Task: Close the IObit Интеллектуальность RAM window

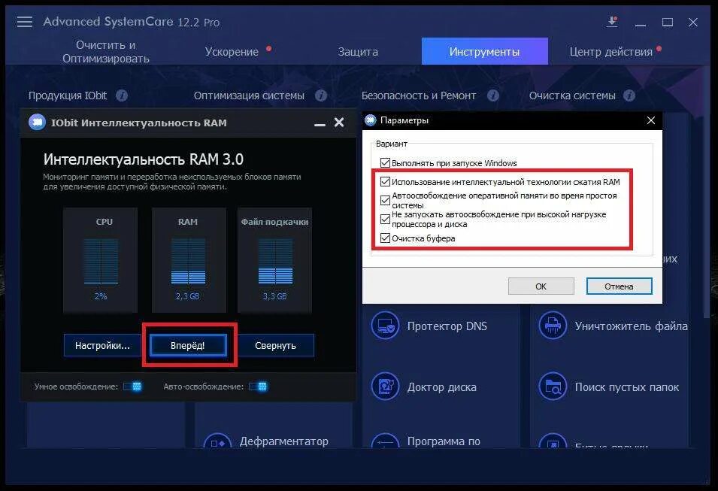Action: click(339, 123)
